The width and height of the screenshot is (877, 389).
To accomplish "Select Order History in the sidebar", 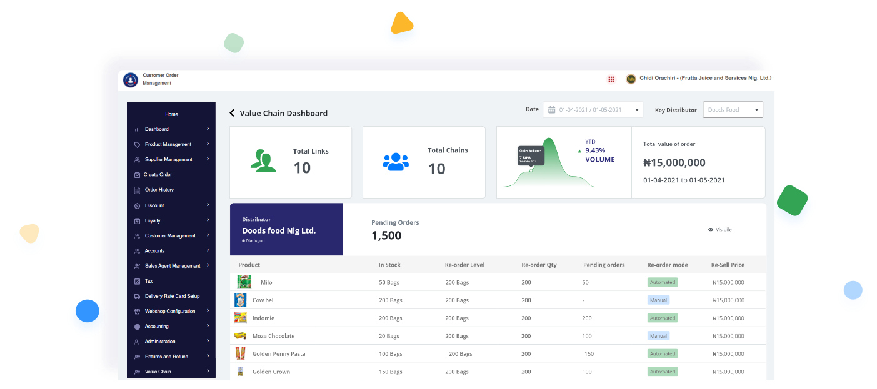I will click(159, 190).
